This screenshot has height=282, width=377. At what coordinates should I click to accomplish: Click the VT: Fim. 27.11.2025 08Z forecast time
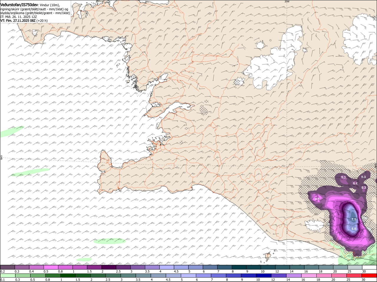[24, 21]
